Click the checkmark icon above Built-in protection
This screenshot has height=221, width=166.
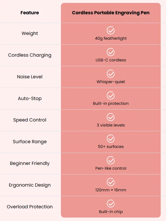pos(111,96)
